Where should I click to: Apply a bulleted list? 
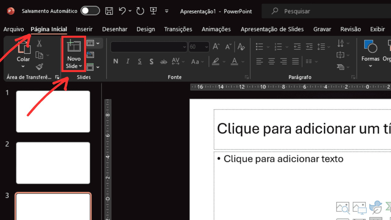[260, 46]
